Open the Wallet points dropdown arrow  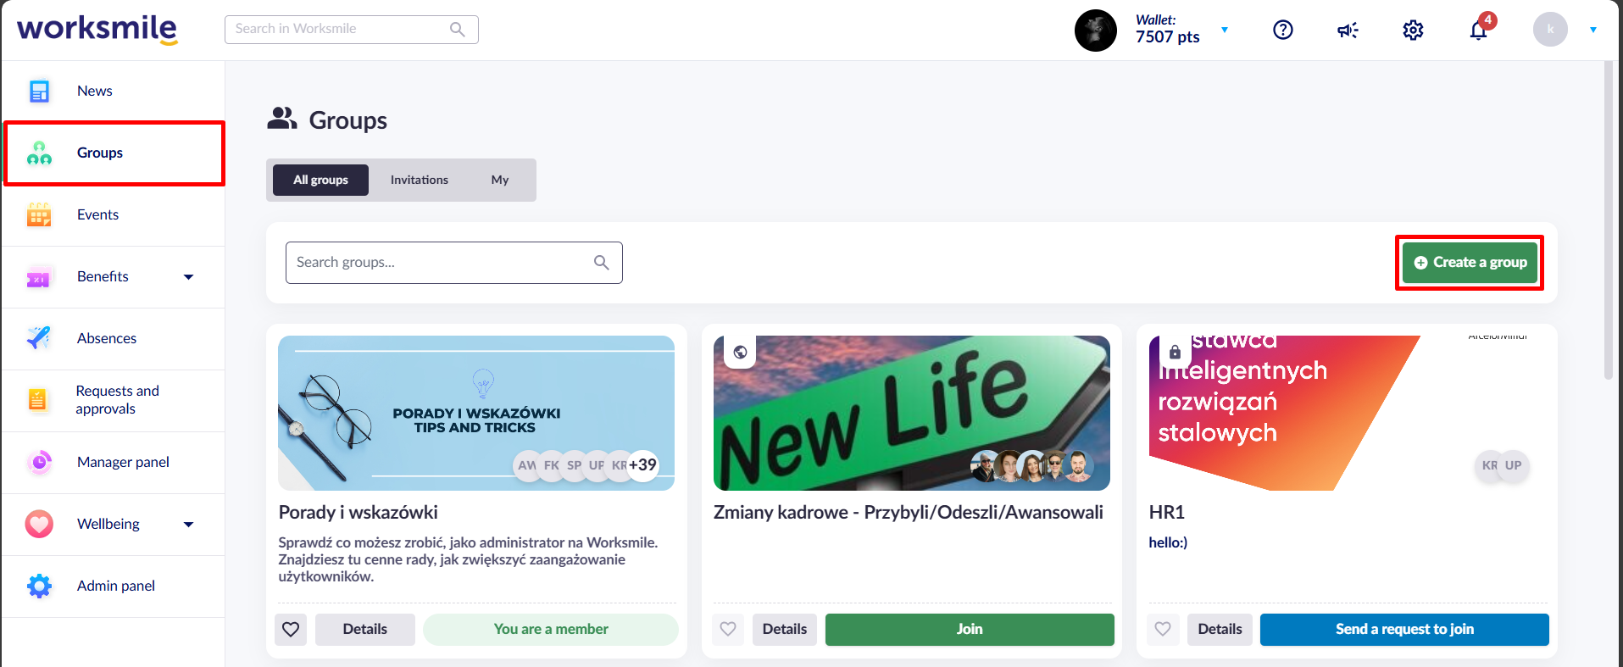[x=1224, y=30]
